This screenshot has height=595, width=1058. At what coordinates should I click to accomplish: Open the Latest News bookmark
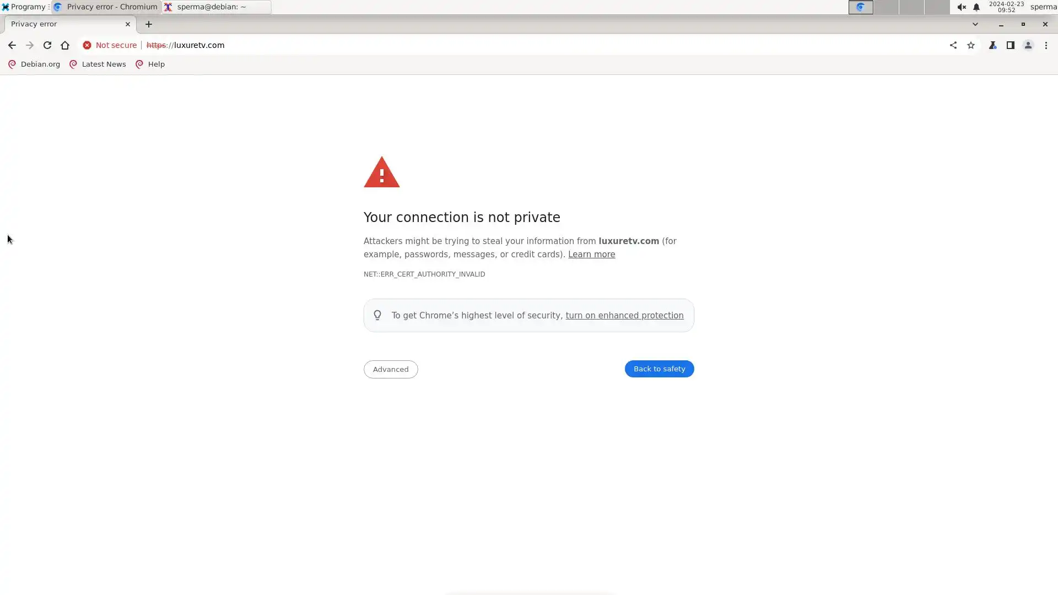[x=98, y=64]
